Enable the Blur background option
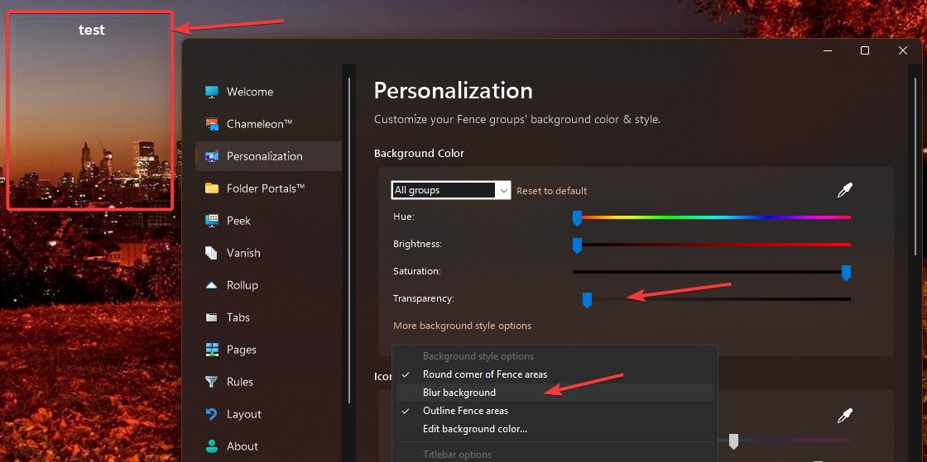Viewport: 927px width, 462px height. coord(459,393)
